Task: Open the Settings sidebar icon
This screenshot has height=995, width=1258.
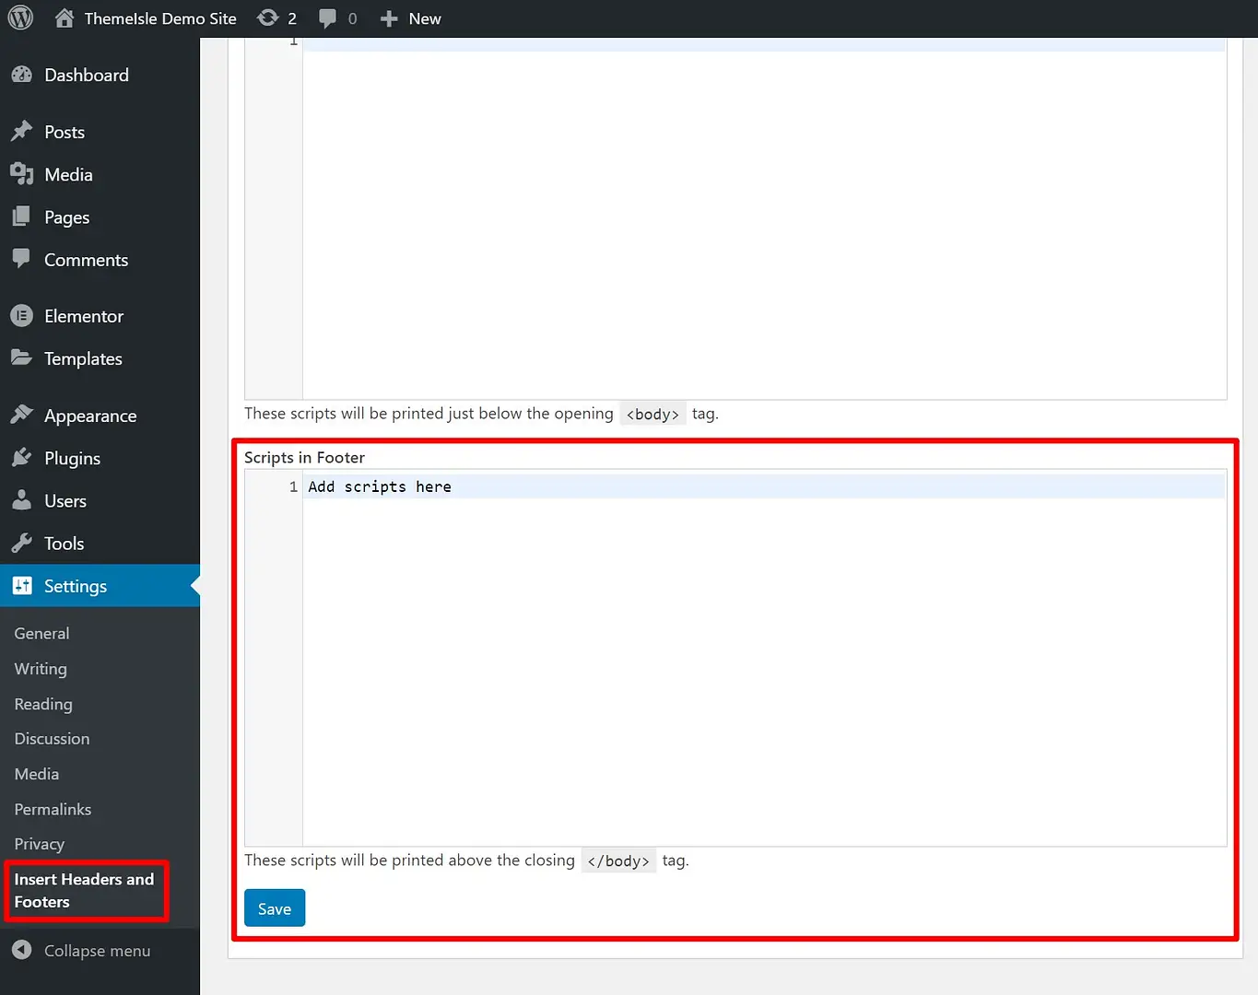Action: 22,586
